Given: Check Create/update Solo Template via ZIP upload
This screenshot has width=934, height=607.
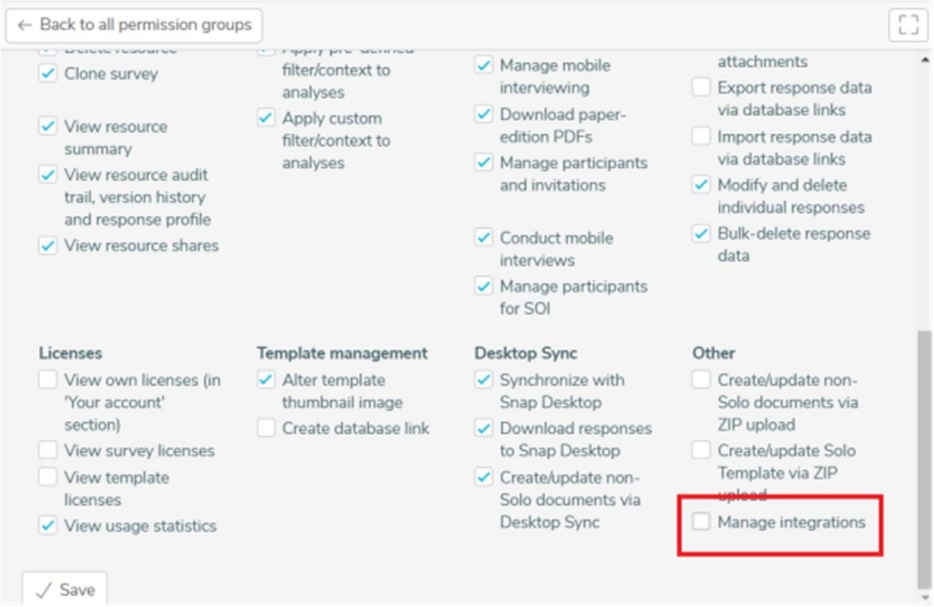Looking at the screenshot, I should tap(701, 450).
